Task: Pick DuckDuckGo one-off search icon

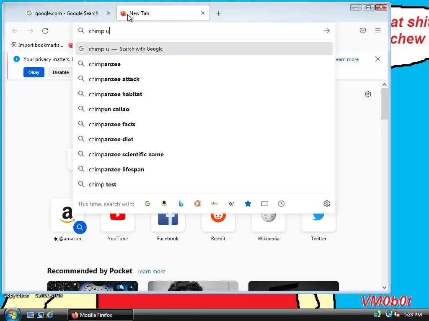Action: (x=198, y=204)
